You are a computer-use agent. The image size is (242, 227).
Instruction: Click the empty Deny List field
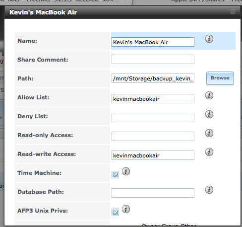153,118
